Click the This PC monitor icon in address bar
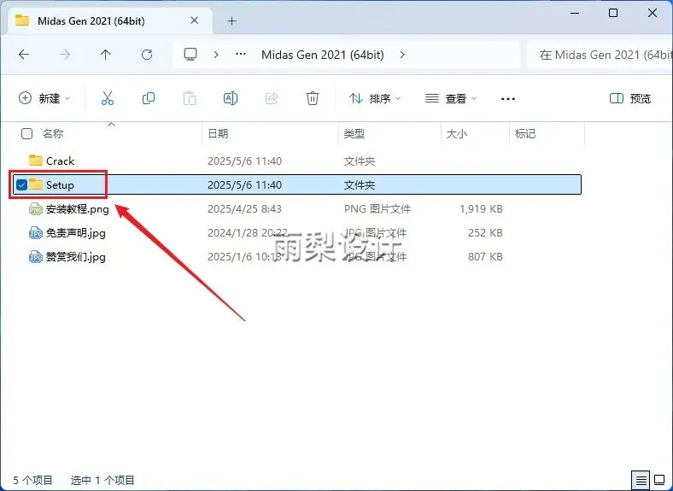This screenshot has width=673, height=491. (190, 55)
